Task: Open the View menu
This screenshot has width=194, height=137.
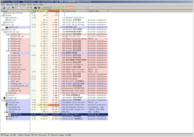Action: point(16,4)
